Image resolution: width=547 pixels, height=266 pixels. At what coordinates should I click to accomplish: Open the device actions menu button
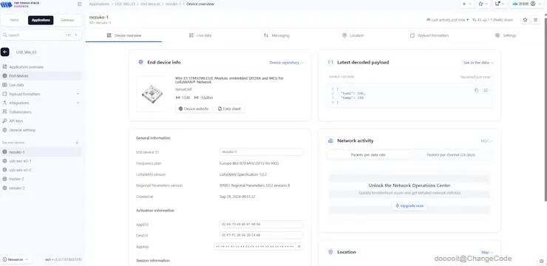pos(535,20)
